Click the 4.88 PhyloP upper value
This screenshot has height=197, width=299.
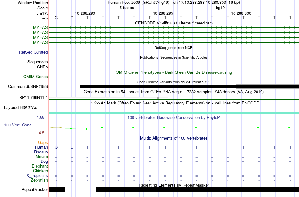[x=40, y=117]
